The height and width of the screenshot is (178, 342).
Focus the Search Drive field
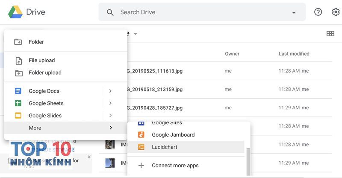pyautogui.click(x=202, y=12)
